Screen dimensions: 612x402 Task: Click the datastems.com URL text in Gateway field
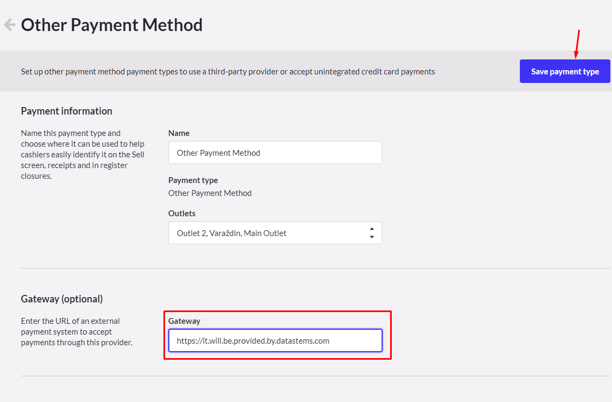click(x=253, y=340)
